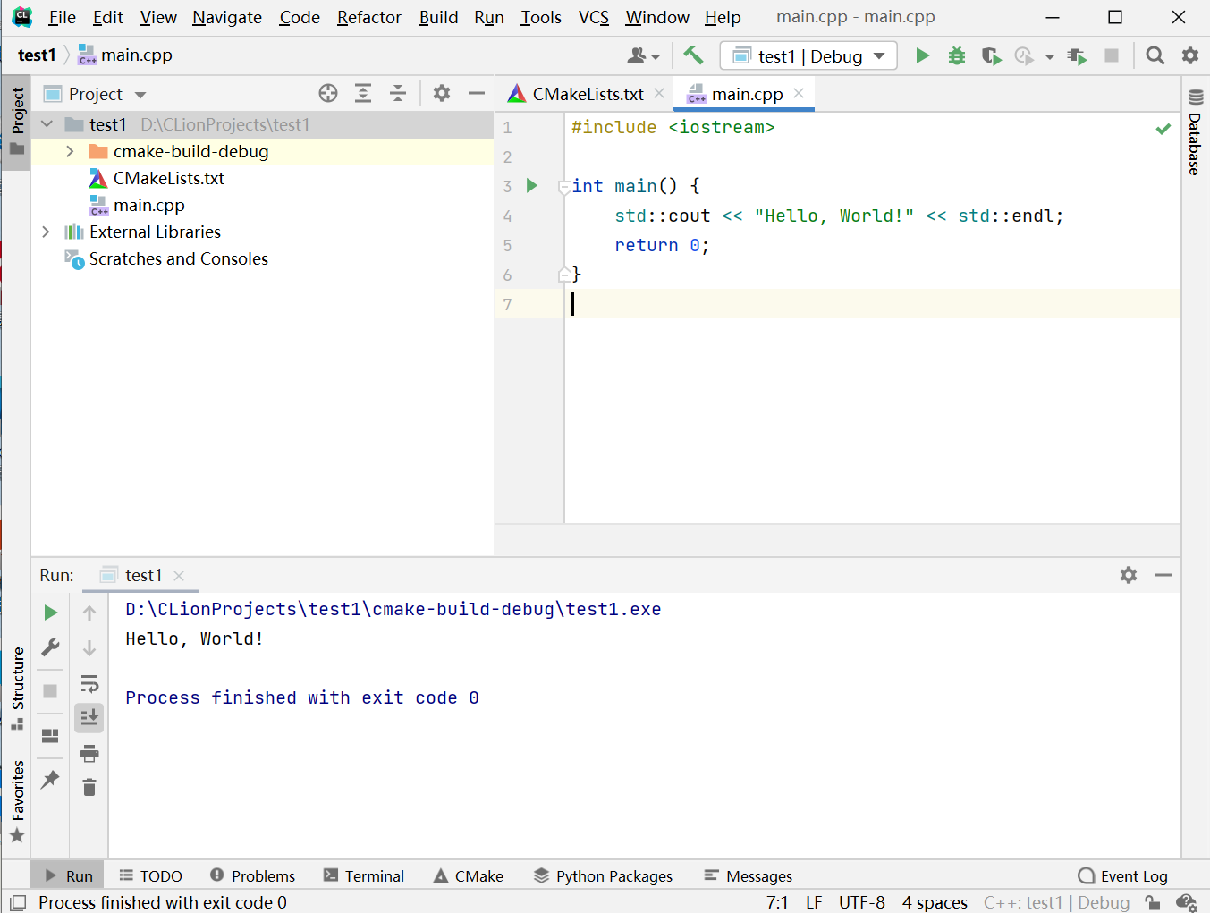This screenshot has height=913, width=1210.
Task: Open the Project view dropdown arrow
Action: (x=140, y=94)
